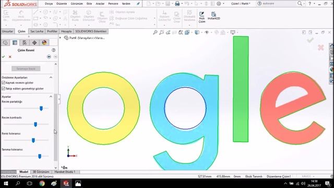Switch to the Unsurlar tab

[x=7, y=31]
